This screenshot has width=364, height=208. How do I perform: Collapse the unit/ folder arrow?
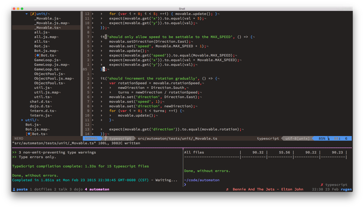coord(27,14)
